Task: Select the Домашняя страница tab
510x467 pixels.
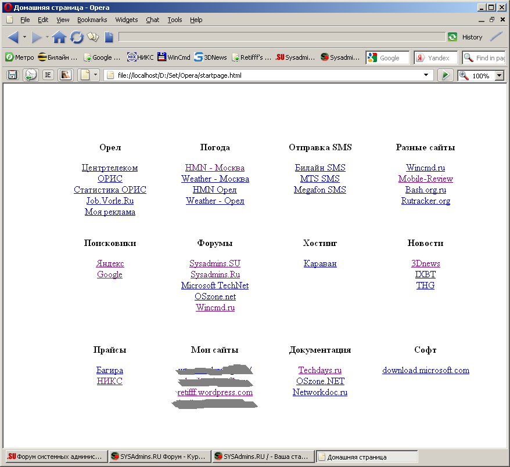Action: [367, 457]
